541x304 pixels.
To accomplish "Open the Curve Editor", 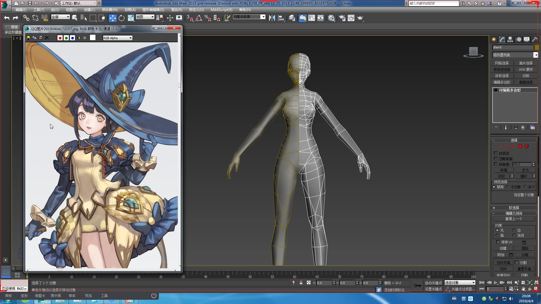I will point(312,18).
